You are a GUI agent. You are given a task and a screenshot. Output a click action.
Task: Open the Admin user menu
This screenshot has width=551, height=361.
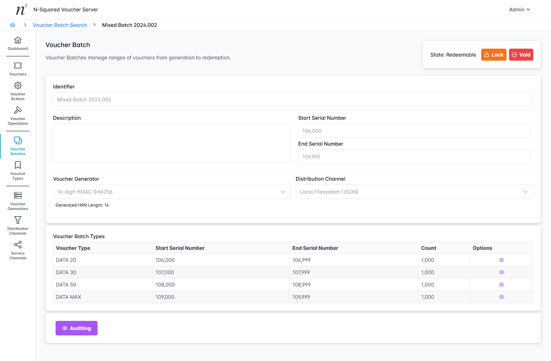[x=519, y=9]
